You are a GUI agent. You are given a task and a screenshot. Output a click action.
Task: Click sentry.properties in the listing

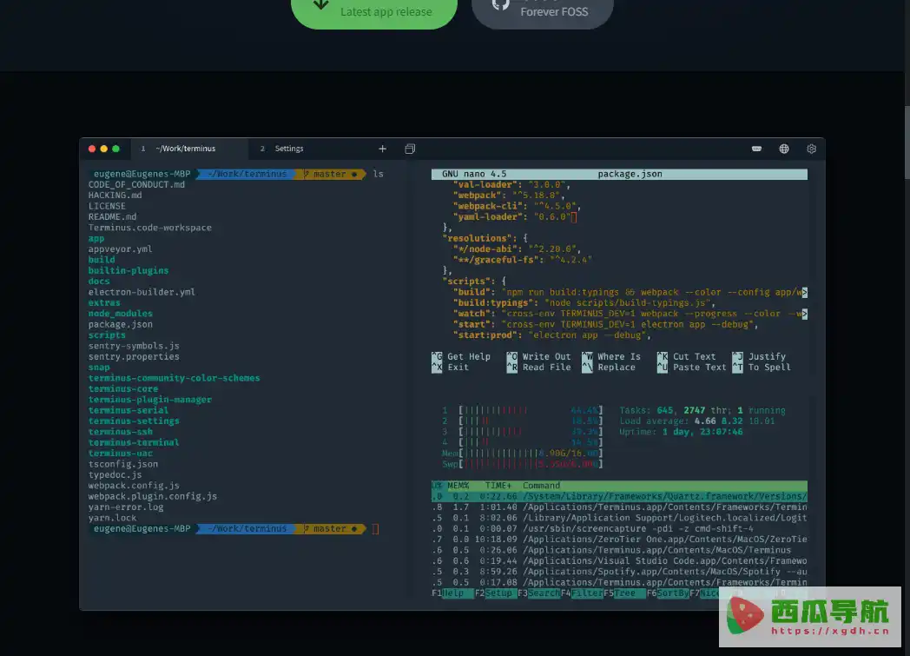point(134,356)
